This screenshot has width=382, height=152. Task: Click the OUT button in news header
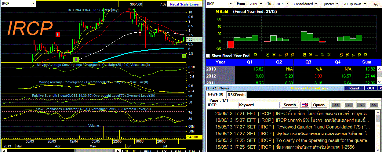pyautogui.click(x=371, y=88)
